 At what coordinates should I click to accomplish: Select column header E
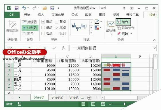(116, 56)
